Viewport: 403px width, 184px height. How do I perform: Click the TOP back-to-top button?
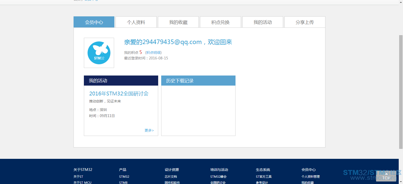click(386, 176)
